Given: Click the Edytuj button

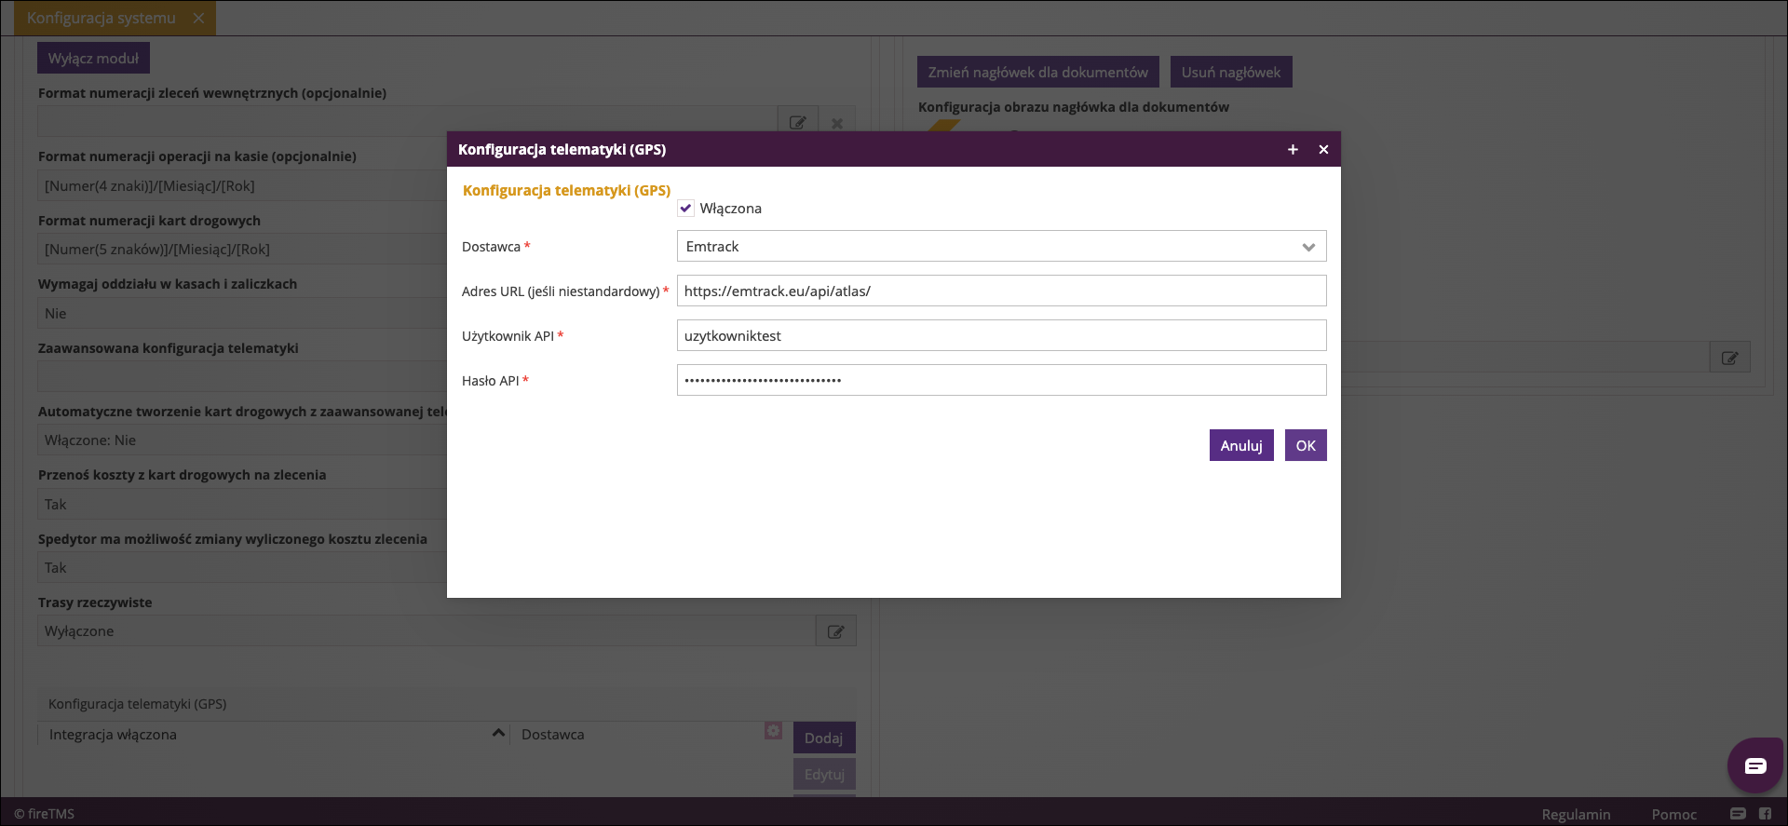Looking at the screenshot, I should pos(824,774).
